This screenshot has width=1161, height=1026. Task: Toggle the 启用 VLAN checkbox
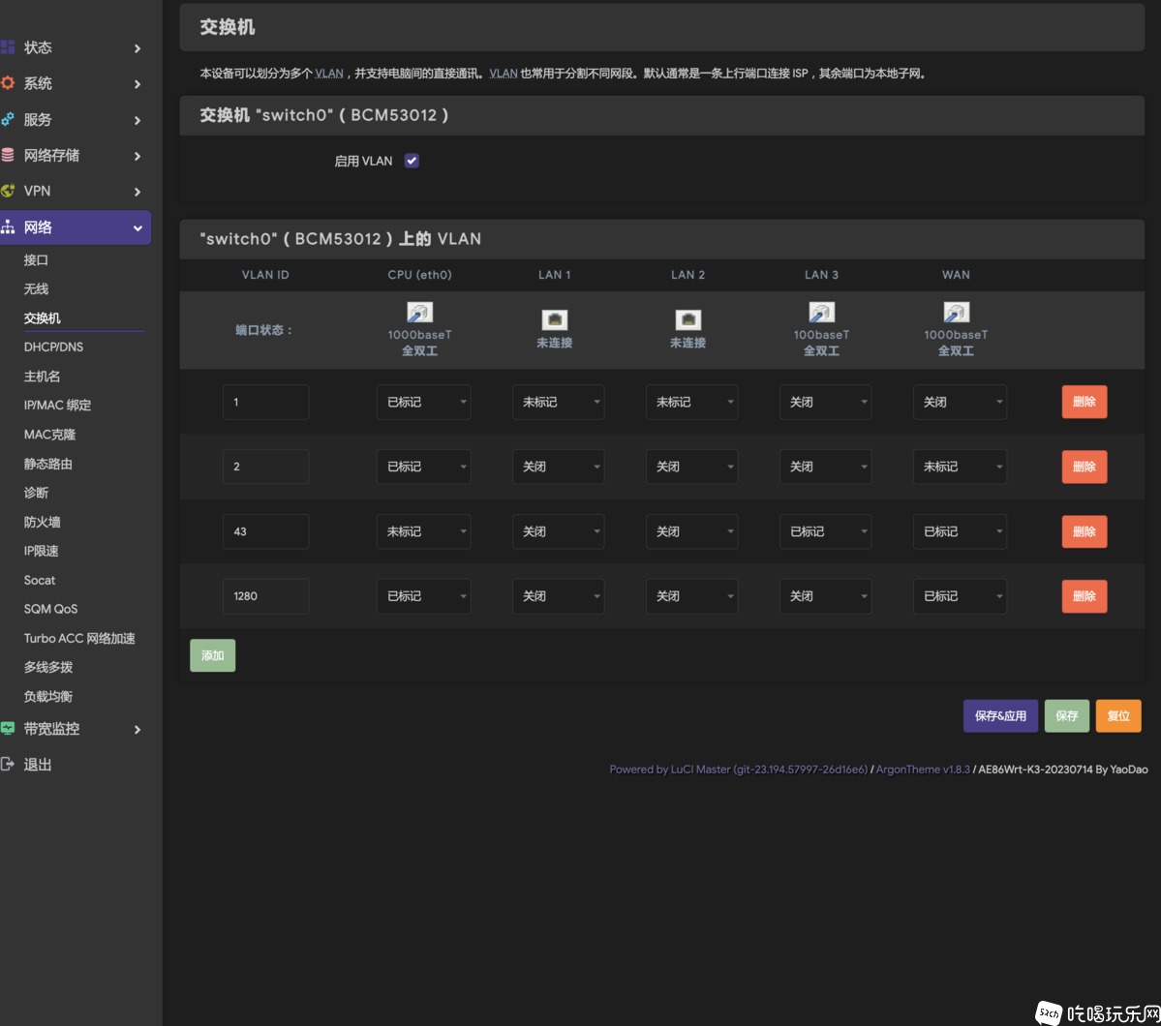click(x=412, y=161)
